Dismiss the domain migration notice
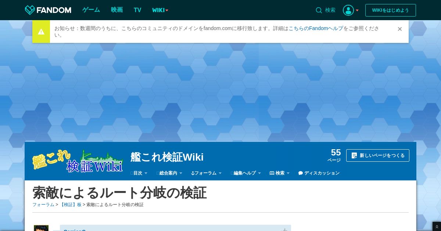Viewport: 441px width, 231px height. (x=400, y=29)
